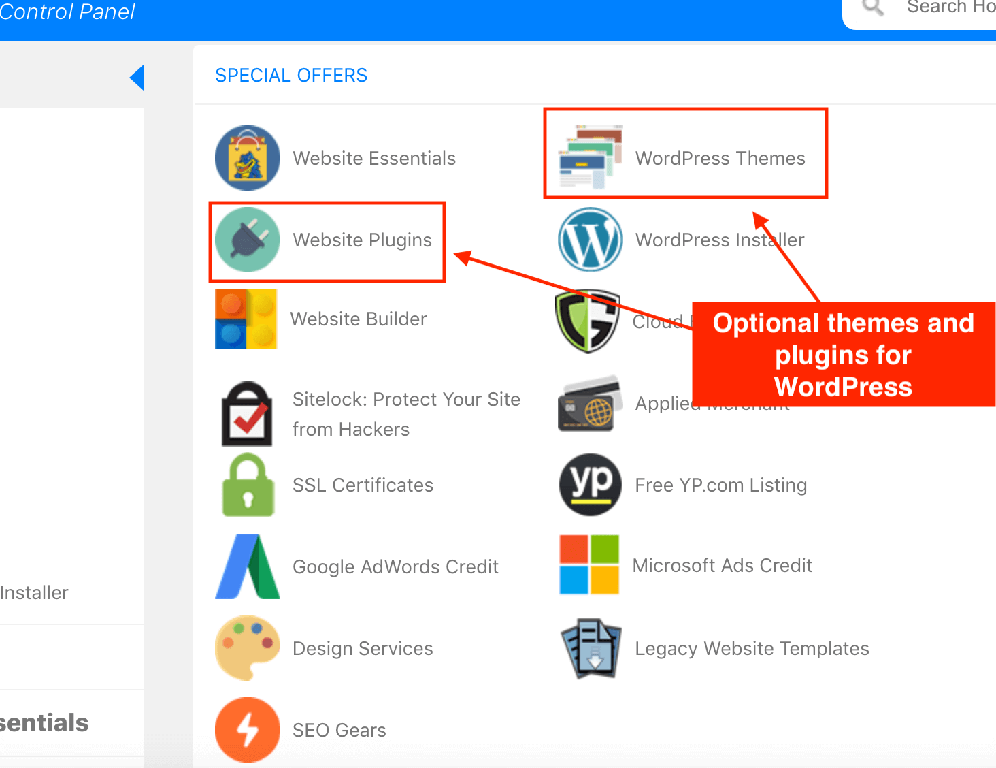Open Design Services palette icon
The image size is (996, 768).
[x=247, y=647]
